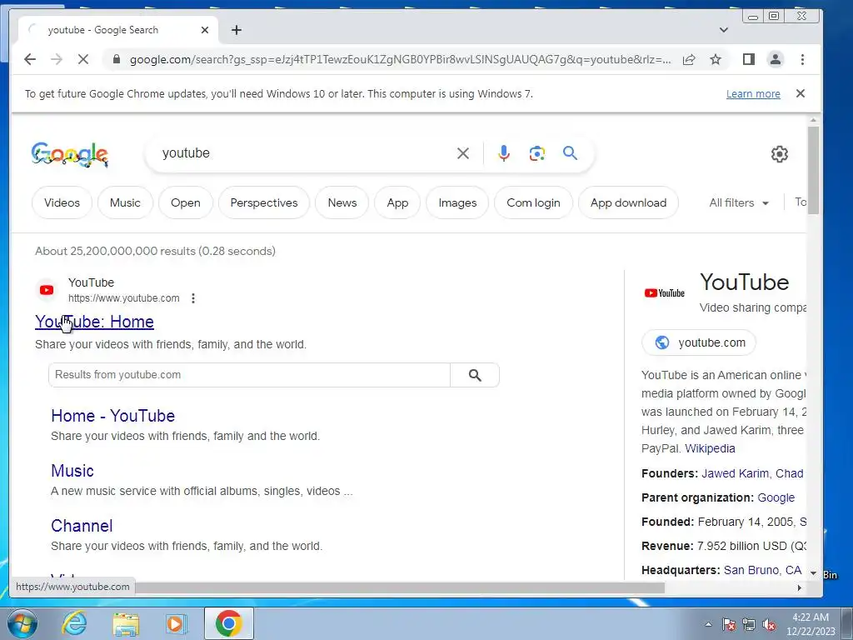The width and height of the screenshot is (853, 640).
Task: Open Chrome three-dot menu
Action: (x=802, y=59)
